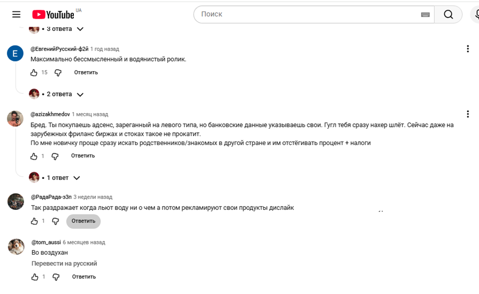This screenshot has height=294, width=479.
Task: Open the hamburger guide menu
Action: (x=16, y=14)
